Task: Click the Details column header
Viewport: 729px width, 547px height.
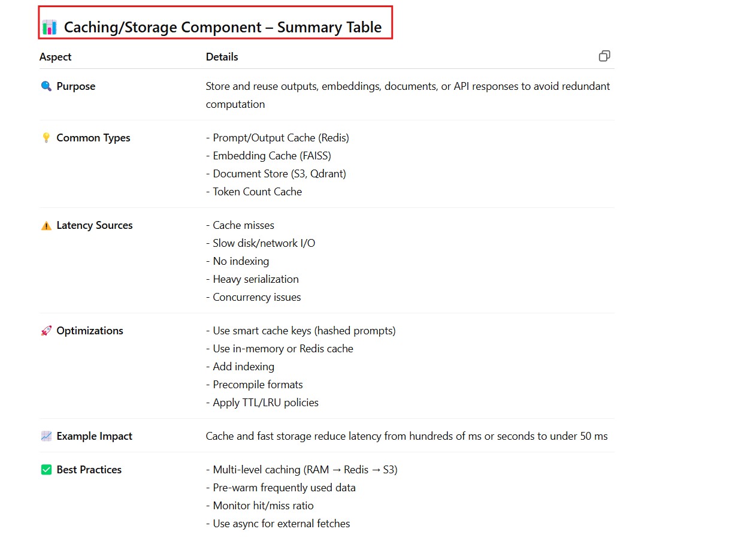Action: coord(222,57)
